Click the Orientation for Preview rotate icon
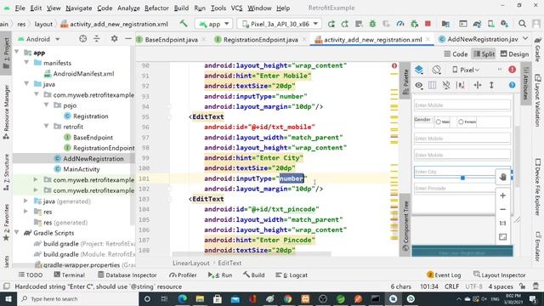The image size is (544, 306). tap(436, 70)
